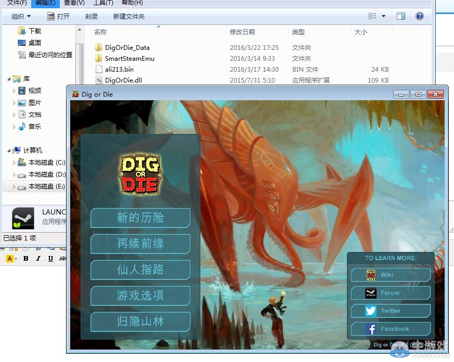This screenshot has width=454, height=362.
Task: Click 游戏选项 in the game menu
Action: 140,296
